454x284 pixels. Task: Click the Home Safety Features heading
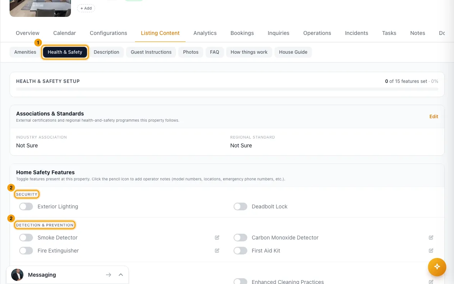(46, 172)
